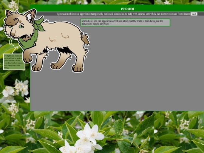Click the back button
The height and width of the screenshot is (153, 204).
coord(194,14)
